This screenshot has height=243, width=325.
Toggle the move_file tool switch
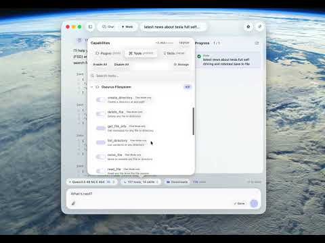point(101,157)
